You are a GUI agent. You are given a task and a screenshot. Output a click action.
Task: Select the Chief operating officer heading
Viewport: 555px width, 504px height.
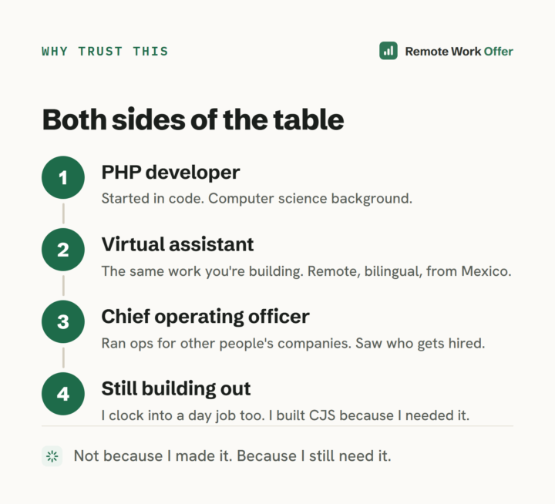click(x=205, y=317)
